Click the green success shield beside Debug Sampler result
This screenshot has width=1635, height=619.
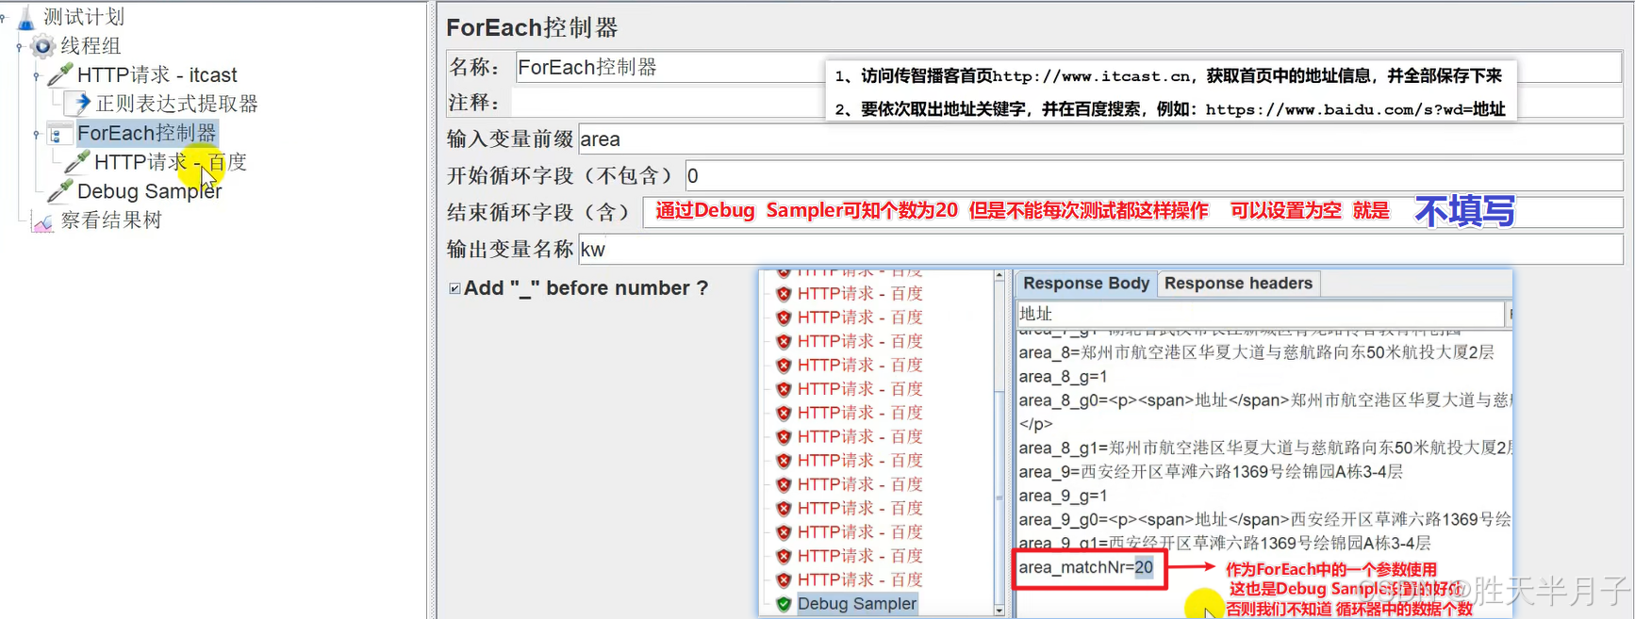(x=784, y=604)
